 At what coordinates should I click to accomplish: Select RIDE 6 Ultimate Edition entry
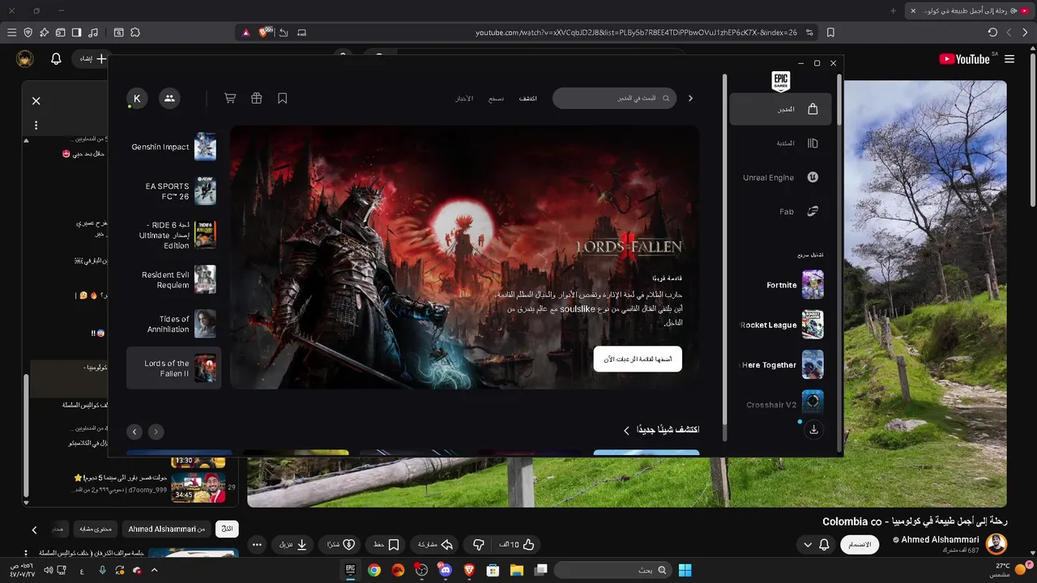point(173,235)
